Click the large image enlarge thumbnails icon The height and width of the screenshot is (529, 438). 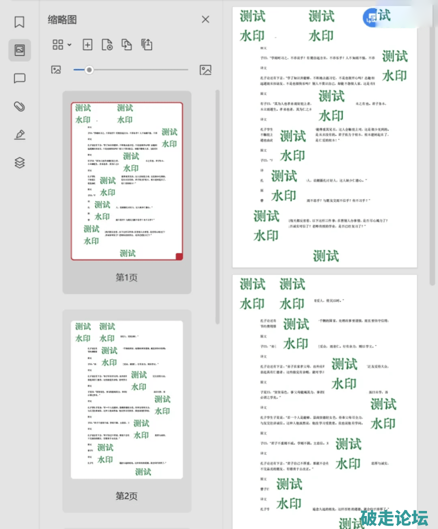pos(205,70)
